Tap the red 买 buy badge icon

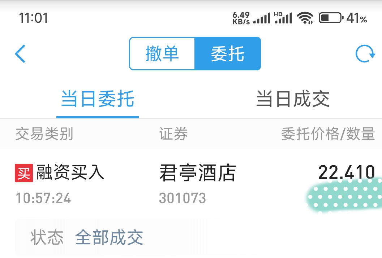[x=24, y=173]
